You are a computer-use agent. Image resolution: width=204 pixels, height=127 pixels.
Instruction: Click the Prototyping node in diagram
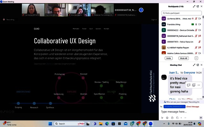[x=59, y=78]
